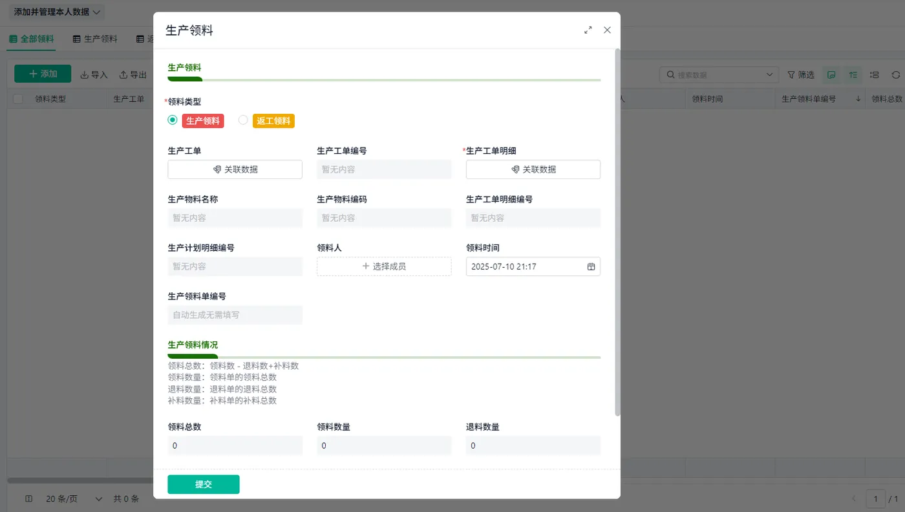Click the 导入 import icon
This screenshot has height=512, width=905.
(84, 75)
